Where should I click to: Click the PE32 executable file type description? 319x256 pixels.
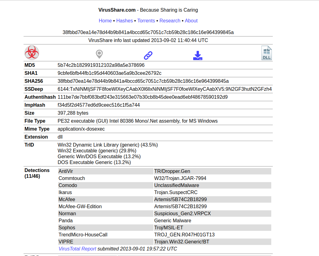tap(137, 121)
